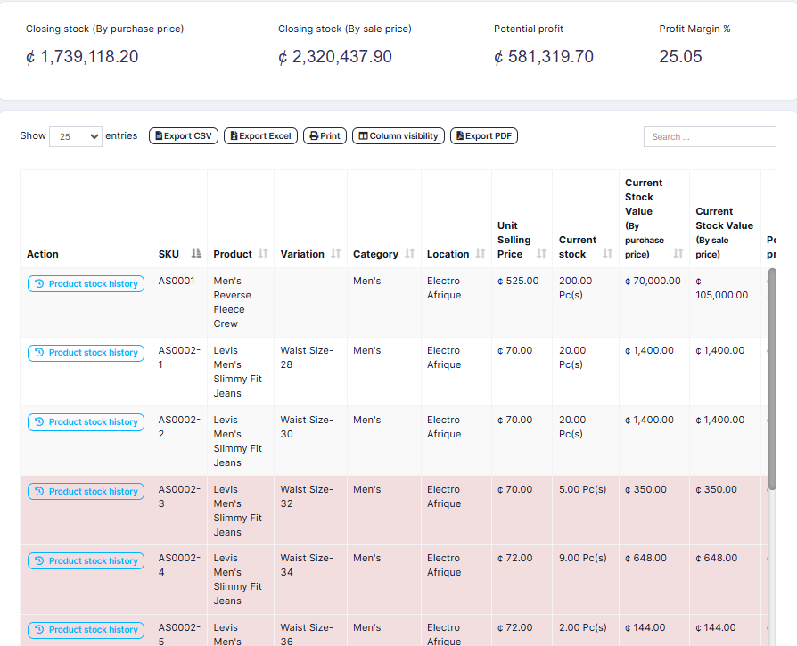Viewport: 797px width, 646px height.
Task: Open stock history for AS0002-4
Action: (x=86, y=561)
